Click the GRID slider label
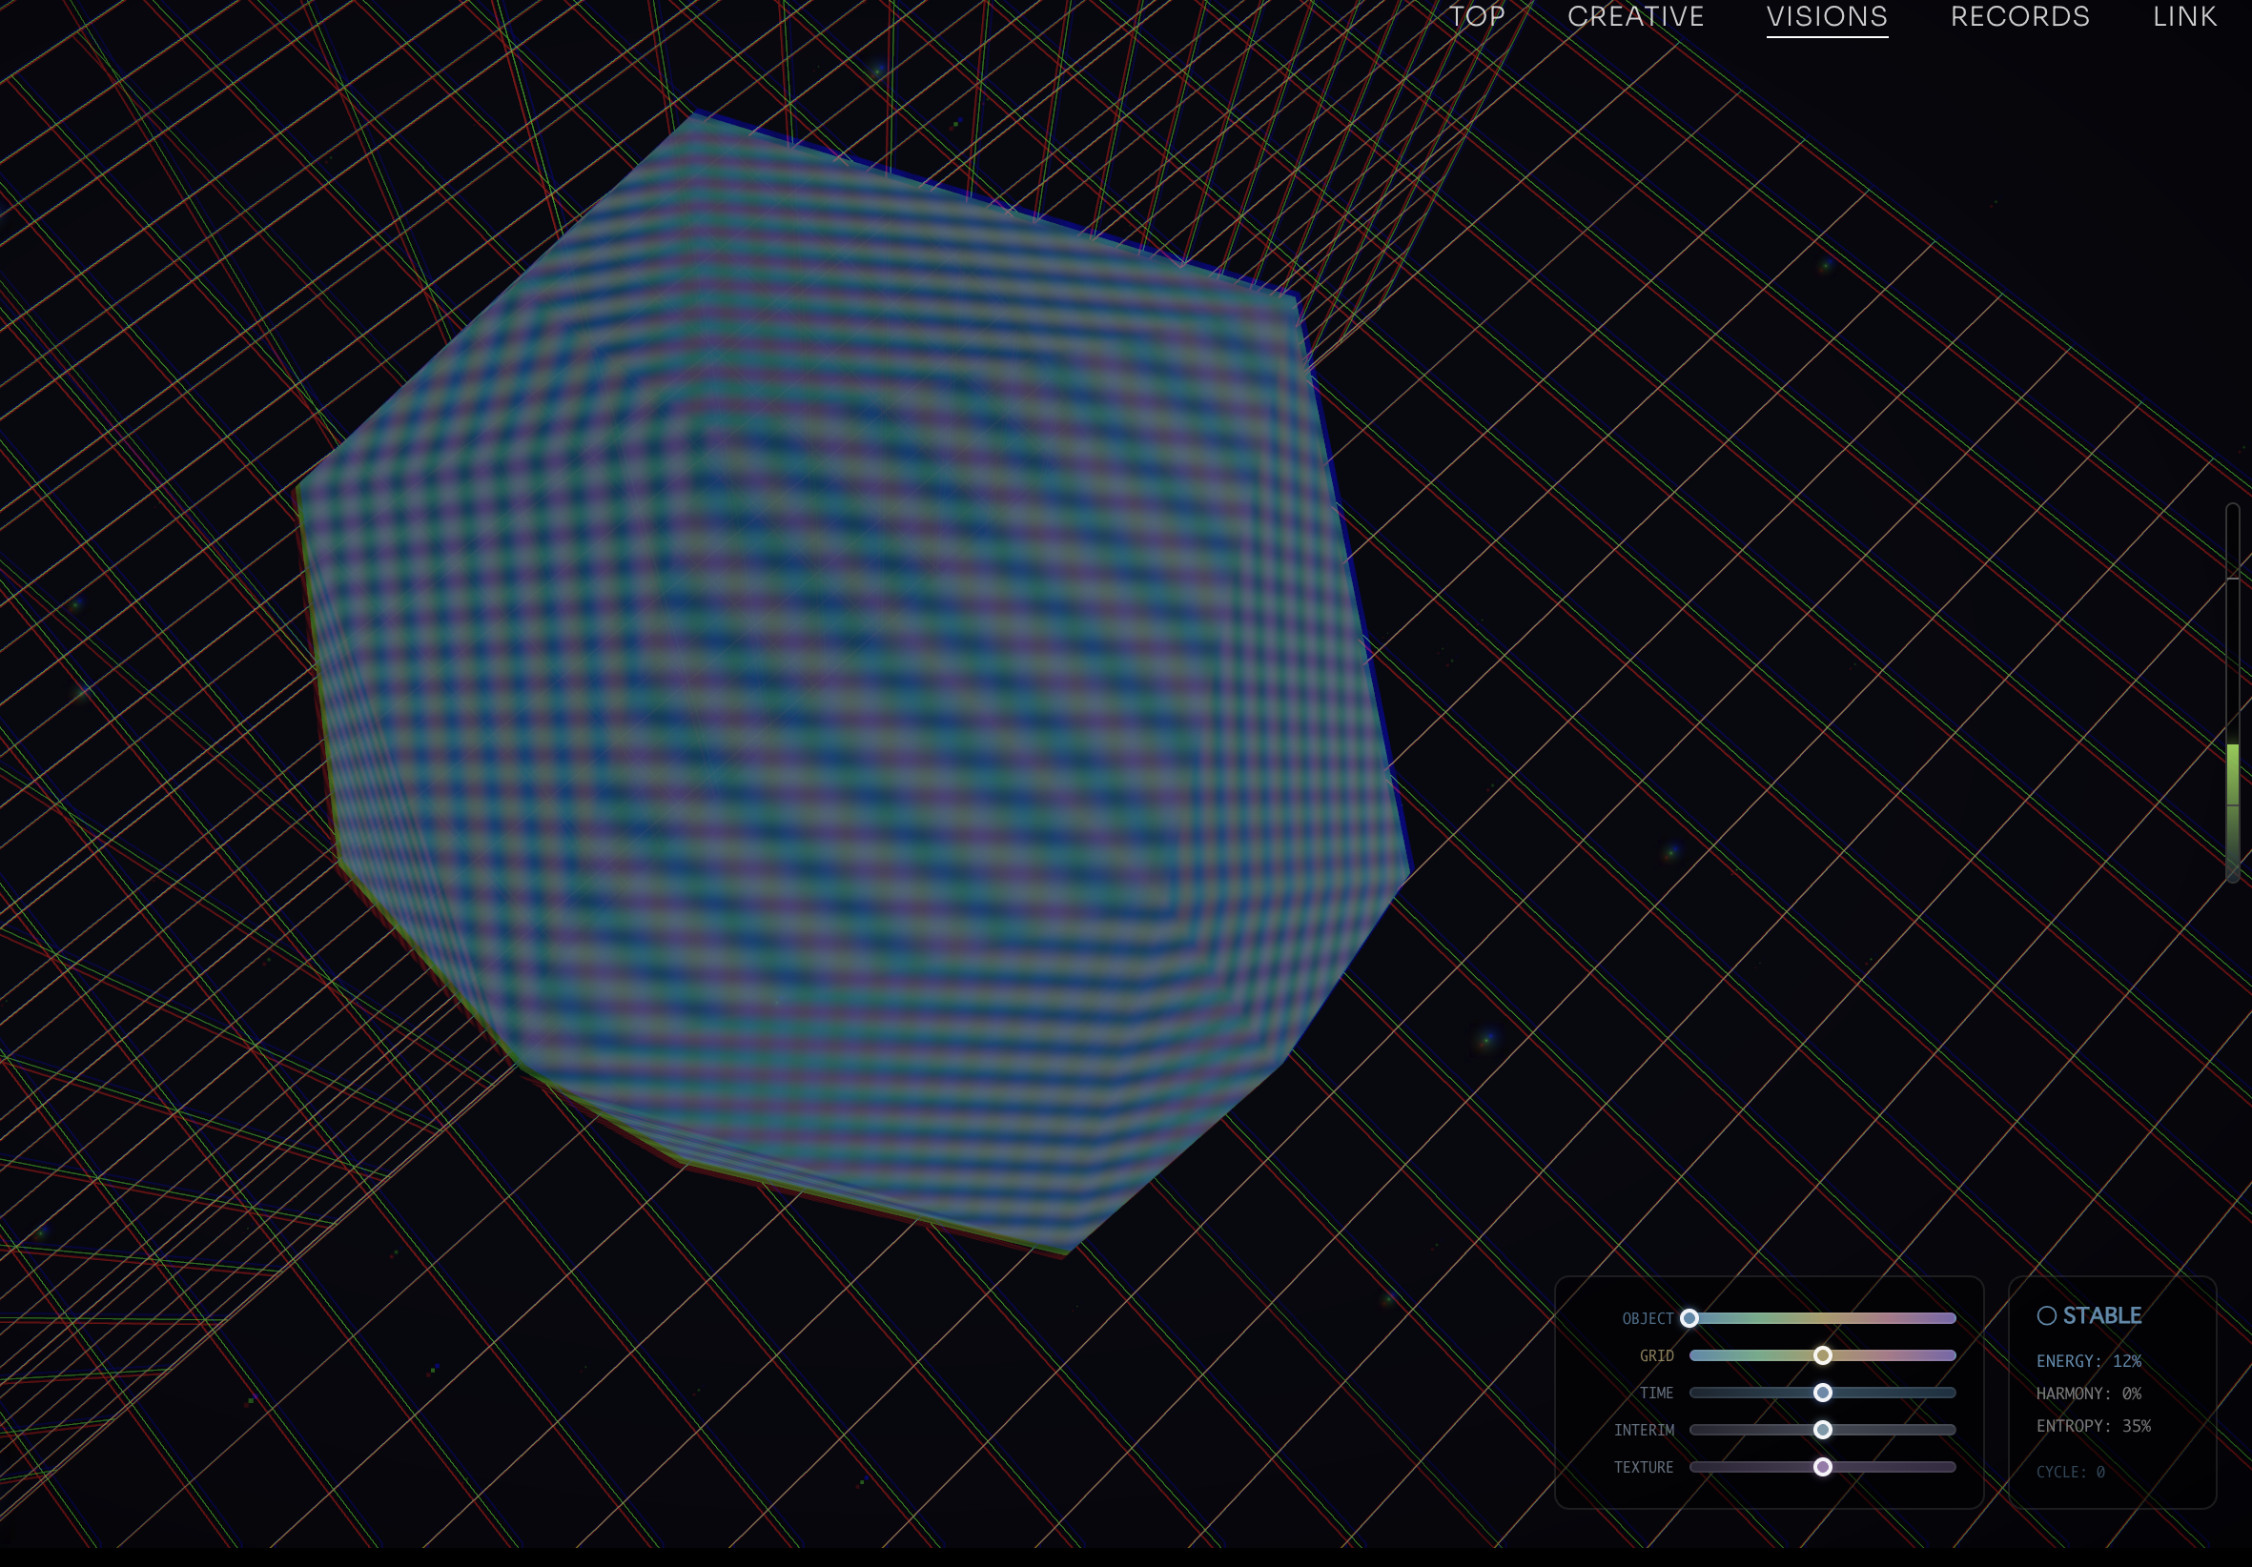 [1657, 1356]
